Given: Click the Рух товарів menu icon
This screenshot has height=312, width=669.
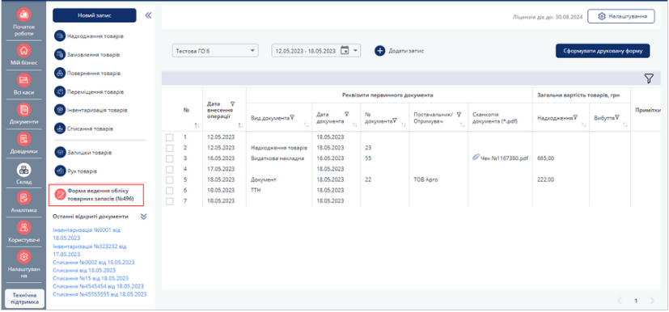Looking at the screenshot, I should tap(59, 171).
